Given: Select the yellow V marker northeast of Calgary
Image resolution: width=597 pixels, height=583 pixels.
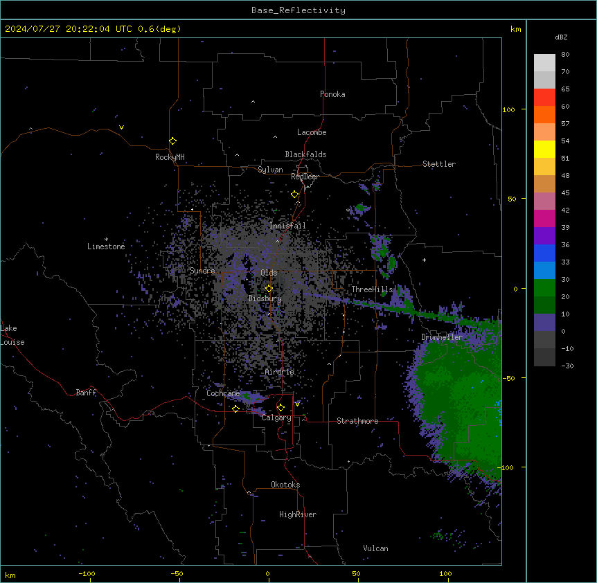Looking at the screenshot, I should click(297, 404).
